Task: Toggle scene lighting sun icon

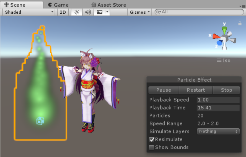Action: click(77, 12)
